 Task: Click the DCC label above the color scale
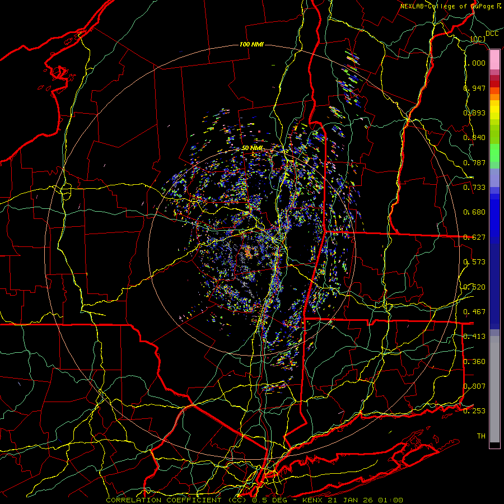tap(492, 34)
